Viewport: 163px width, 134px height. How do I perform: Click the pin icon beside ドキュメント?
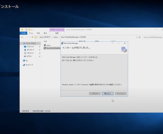40,53
